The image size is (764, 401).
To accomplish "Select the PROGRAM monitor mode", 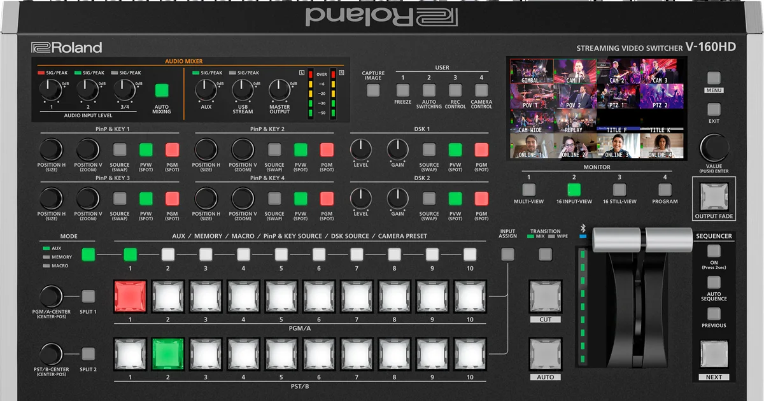I will click(x=664, y=189).
